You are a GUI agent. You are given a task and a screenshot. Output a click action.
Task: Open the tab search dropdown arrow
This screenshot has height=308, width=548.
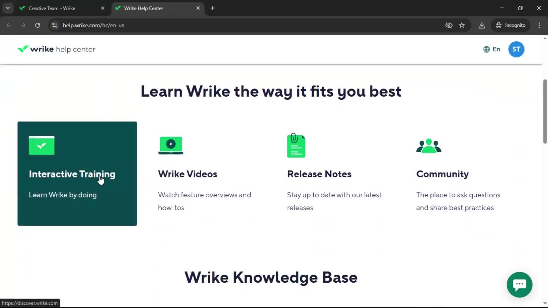click(x=8, y=8)
